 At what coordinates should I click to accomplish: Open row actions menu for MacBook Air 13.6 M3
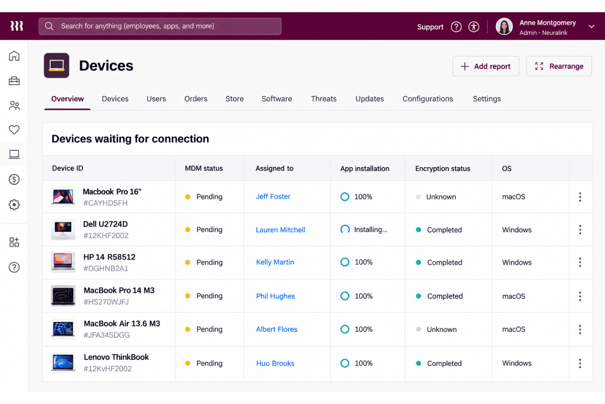580,330
